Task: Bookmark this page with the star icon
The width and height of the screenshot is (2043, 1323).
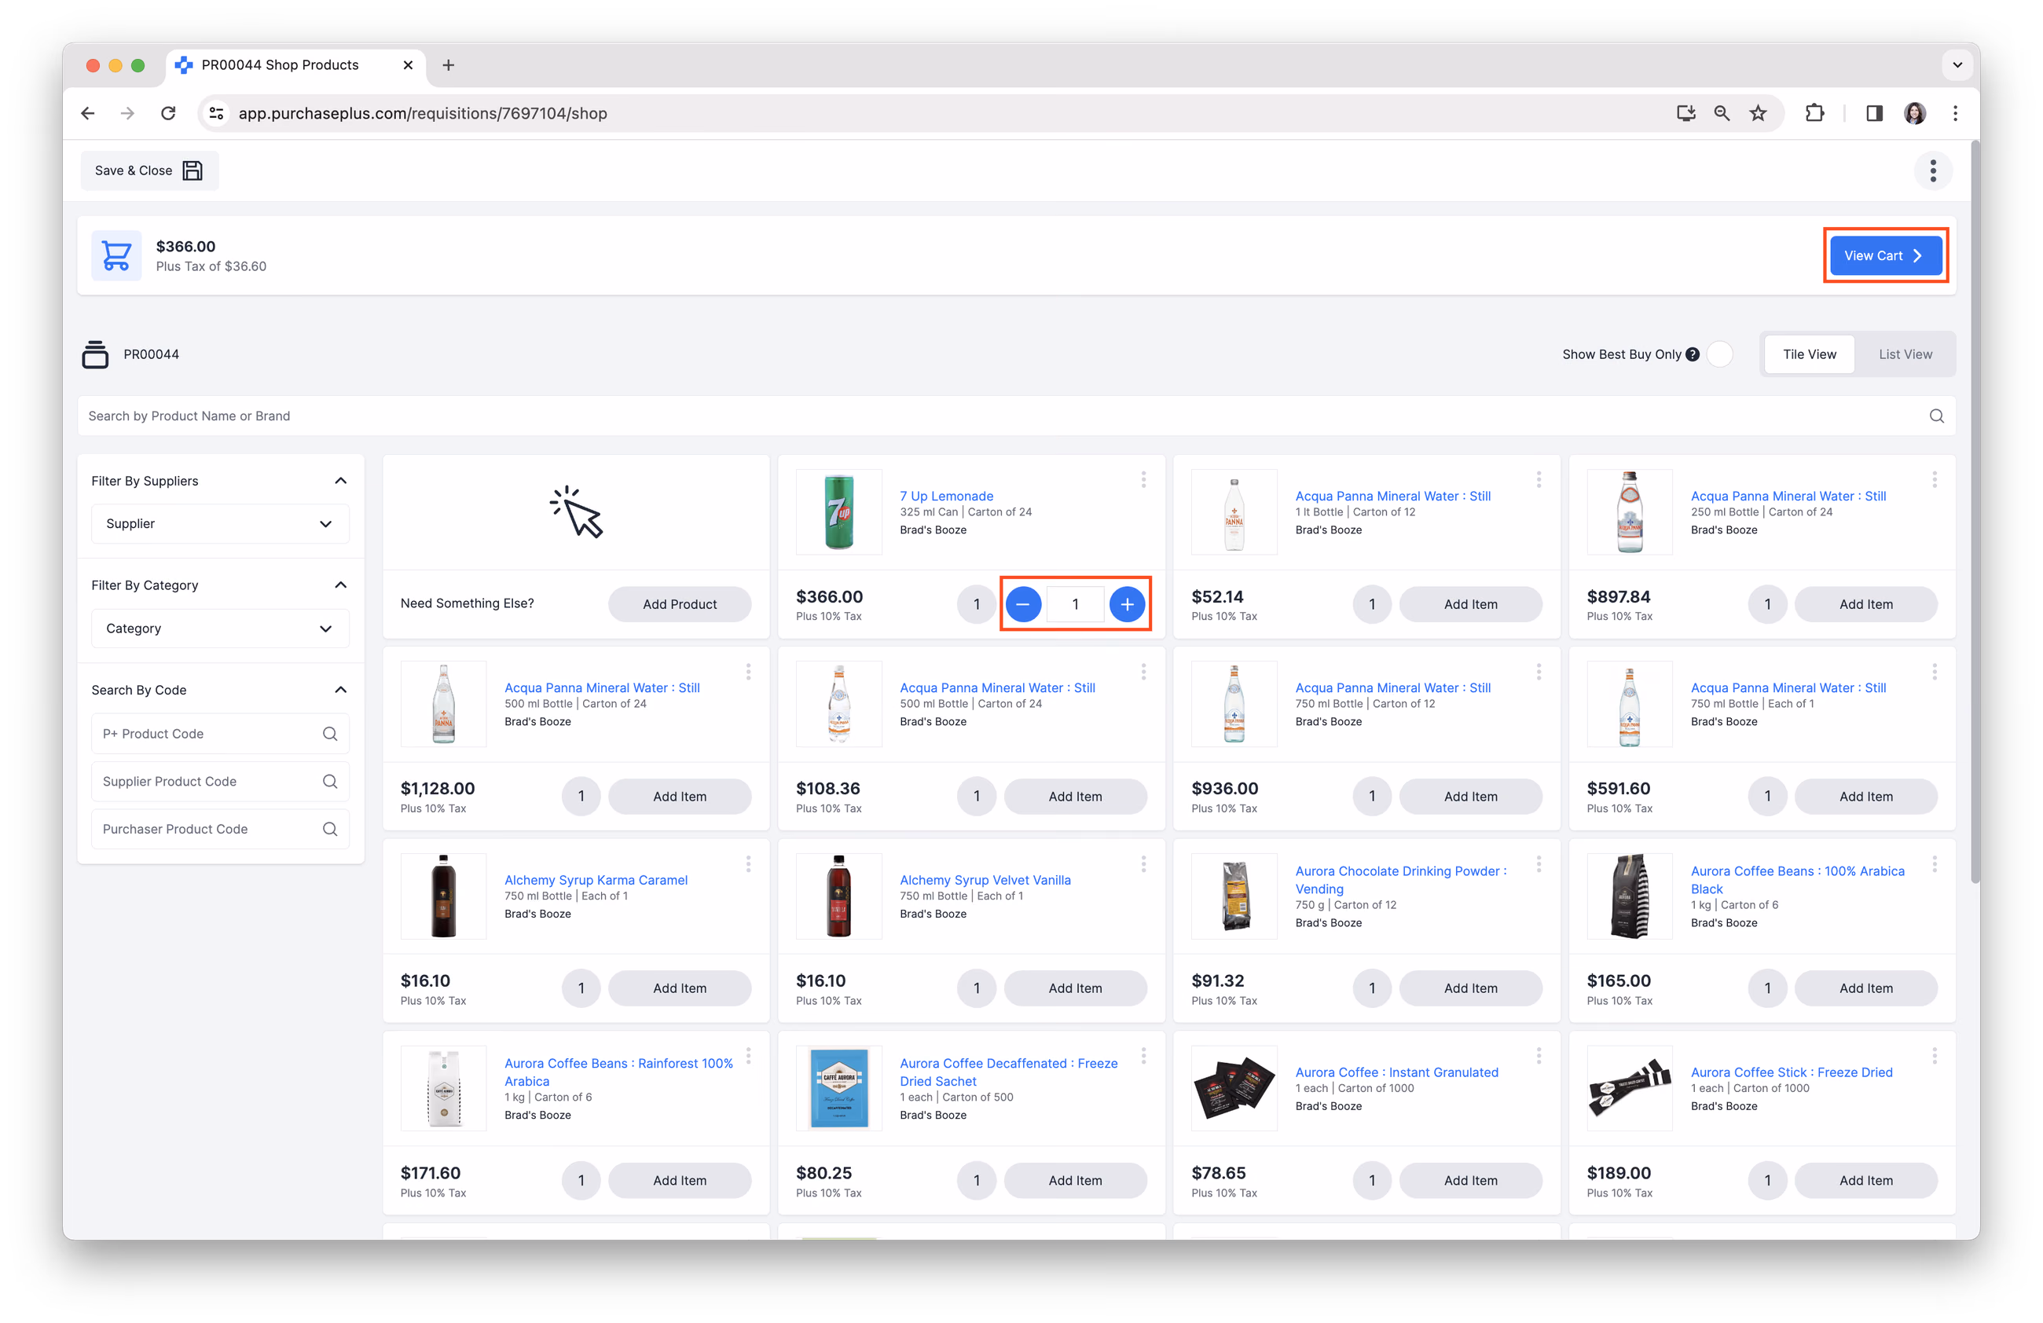Action: (1758, 113)
